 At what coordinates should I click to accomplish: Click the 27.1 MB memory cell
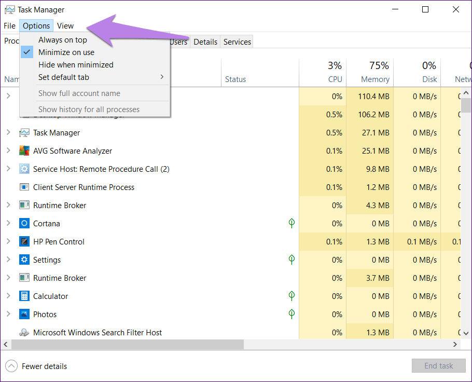[370, 132]
